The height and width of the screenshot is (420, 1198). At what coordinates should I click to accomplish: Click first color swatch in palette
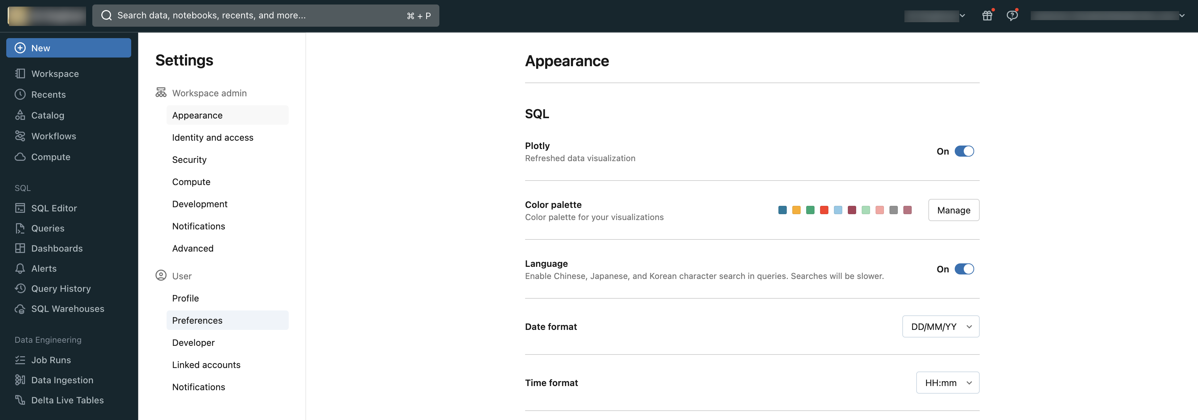click(x=782, y=210)
